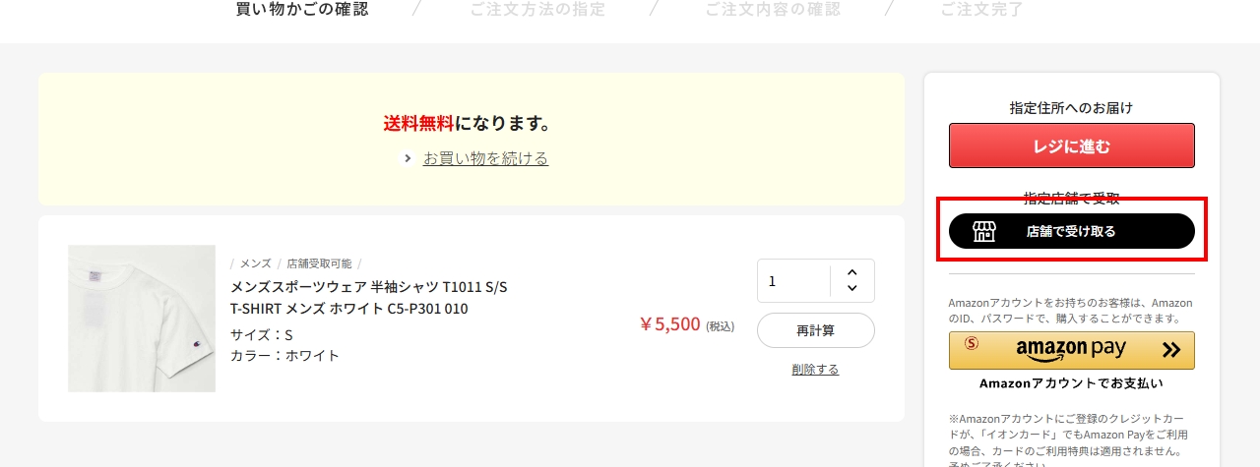Increase quantity with the up arrow

(851, 272)
